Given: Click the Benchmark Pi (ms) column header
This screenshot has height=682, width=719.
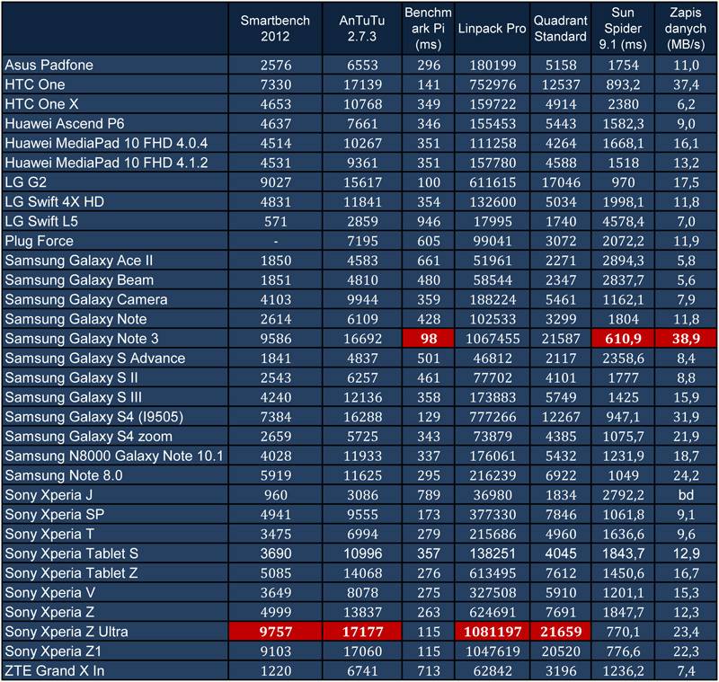Looking at the screenshot, I should coord(429,29).
